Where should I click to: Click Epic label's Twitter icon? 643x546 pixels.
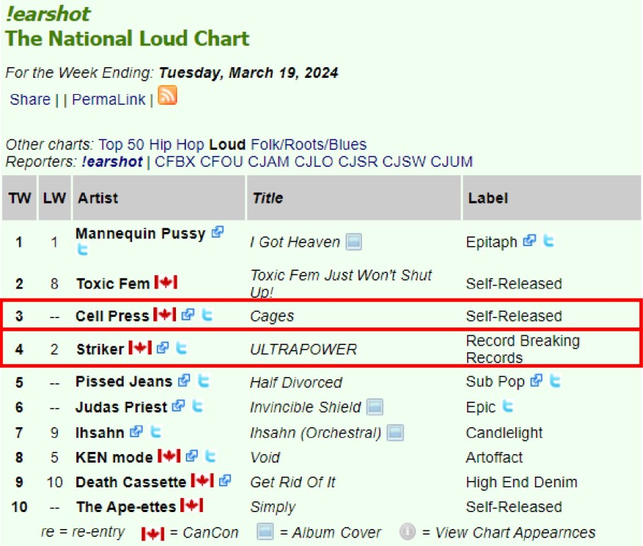tap(508, 407)
